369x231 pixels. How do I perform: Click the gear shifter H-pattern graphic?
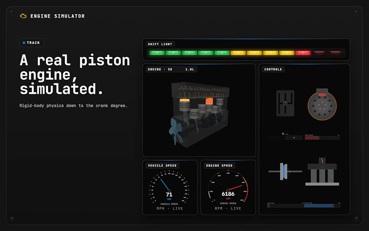285,103
